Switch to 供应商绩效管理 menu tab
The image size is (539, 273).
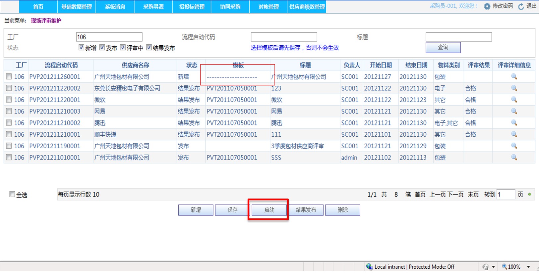307,7
